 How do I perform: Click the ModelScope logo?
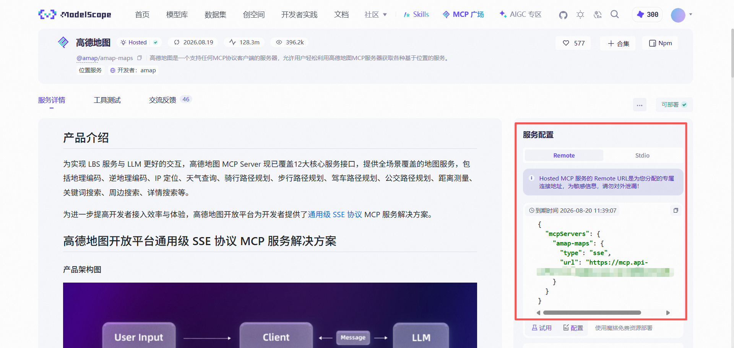click(x=75, y=15)
